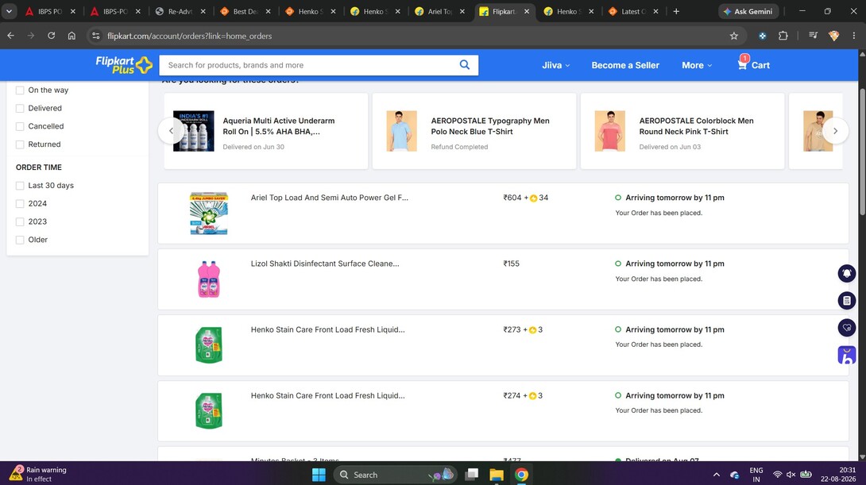Expand the More dropdown menu
This screenshot has width=866, height=485.
(x=697, y=65)
